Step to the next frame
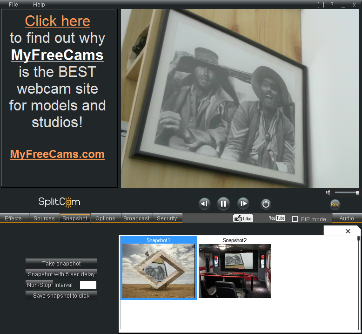362x334 pixels. click(243, 204)
